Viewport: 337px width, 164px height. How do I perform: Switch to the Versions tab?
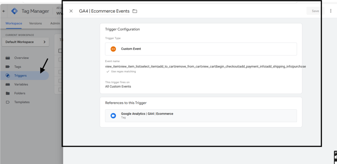(36, 23)
